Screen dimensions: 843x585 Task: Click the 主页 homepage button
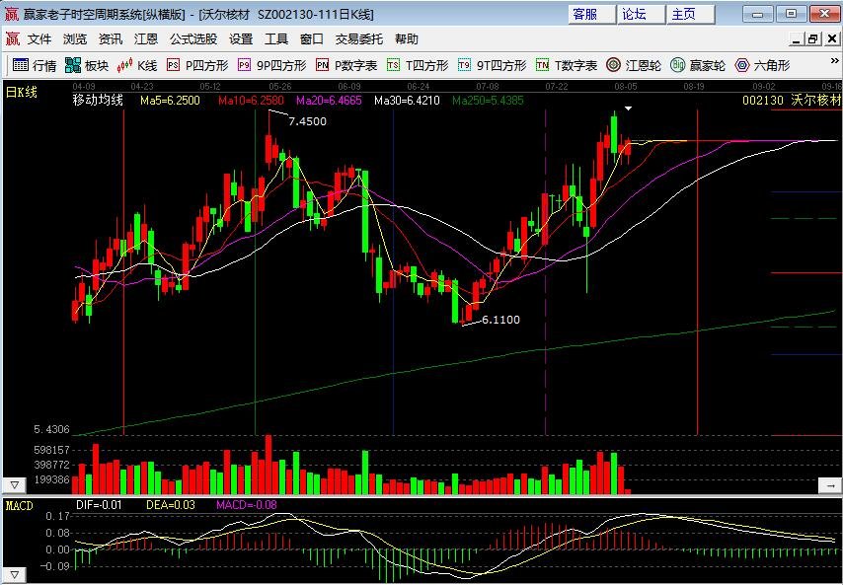coord(684,14)
